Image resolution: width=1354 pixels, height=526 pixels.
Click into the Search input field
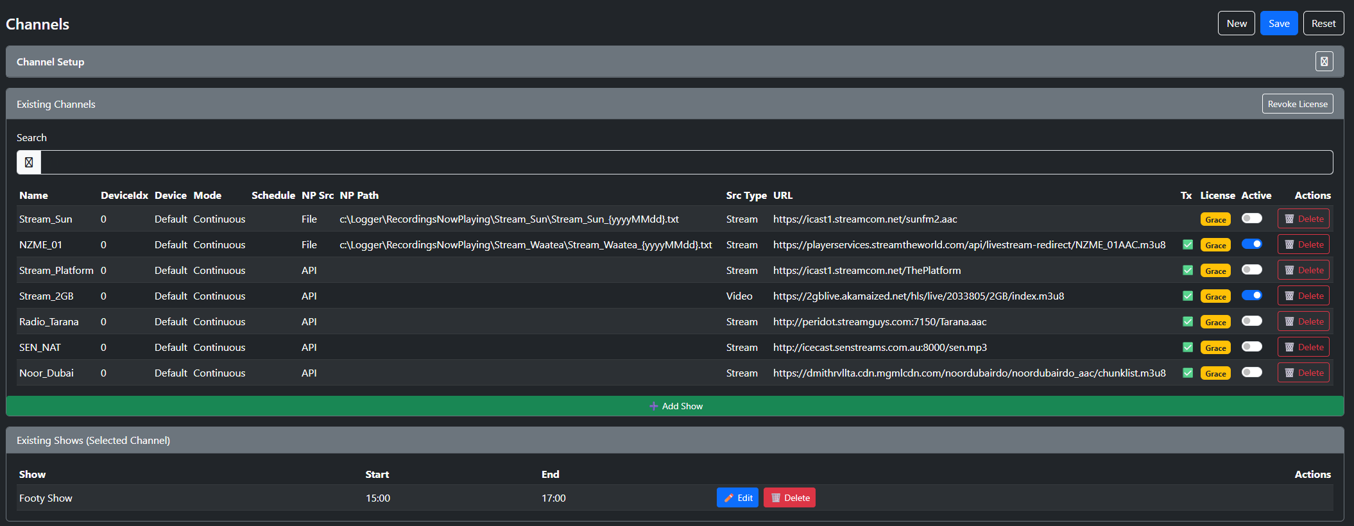687,162
